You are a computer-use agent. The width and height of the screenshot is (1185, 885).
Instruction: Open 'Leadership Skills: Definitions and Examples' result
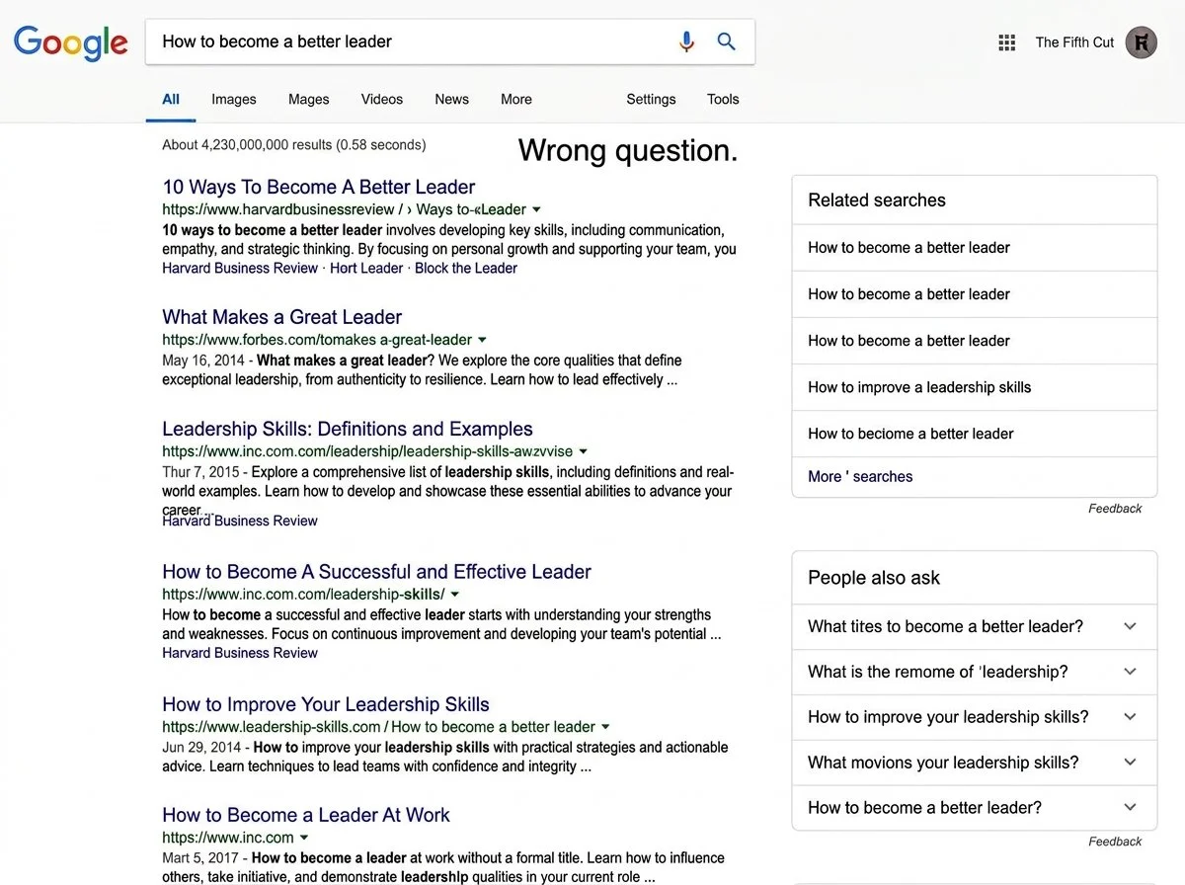348,429
